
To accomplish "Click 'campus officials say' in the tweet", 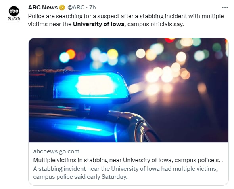I will 155,24.
